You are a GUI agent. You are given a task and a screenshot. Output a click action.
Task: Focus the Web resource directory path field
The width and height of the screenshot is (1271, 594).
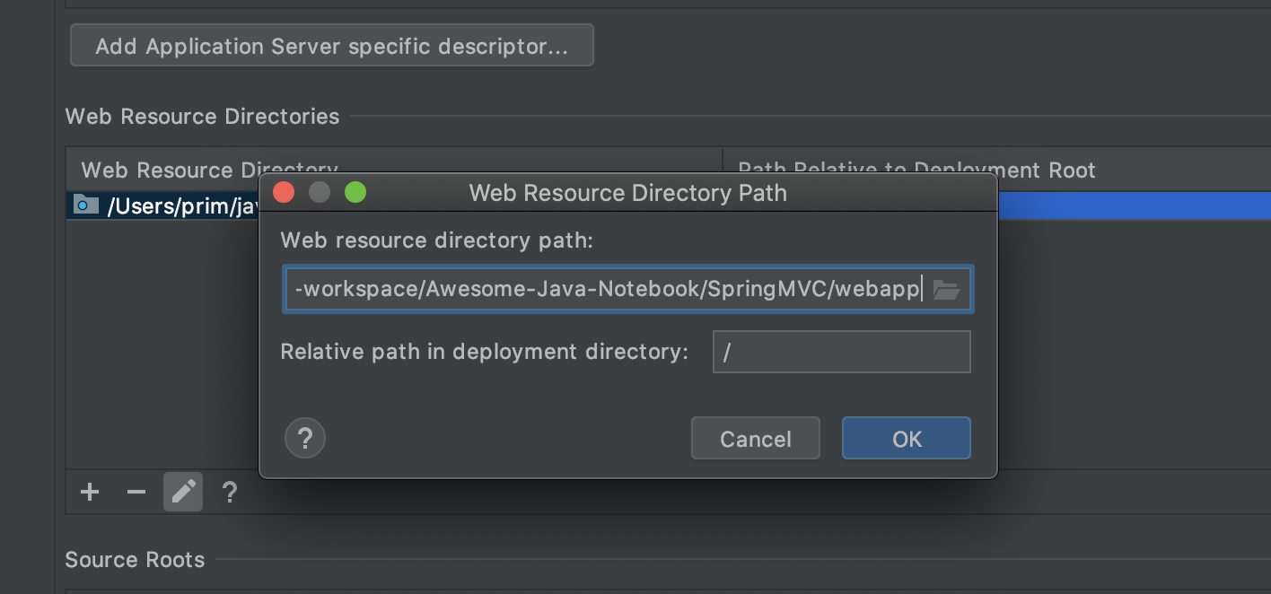click(606, 289)
